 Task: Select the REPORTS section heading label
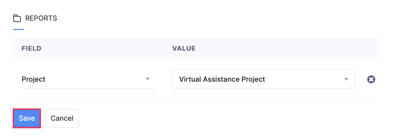point(41,18)
